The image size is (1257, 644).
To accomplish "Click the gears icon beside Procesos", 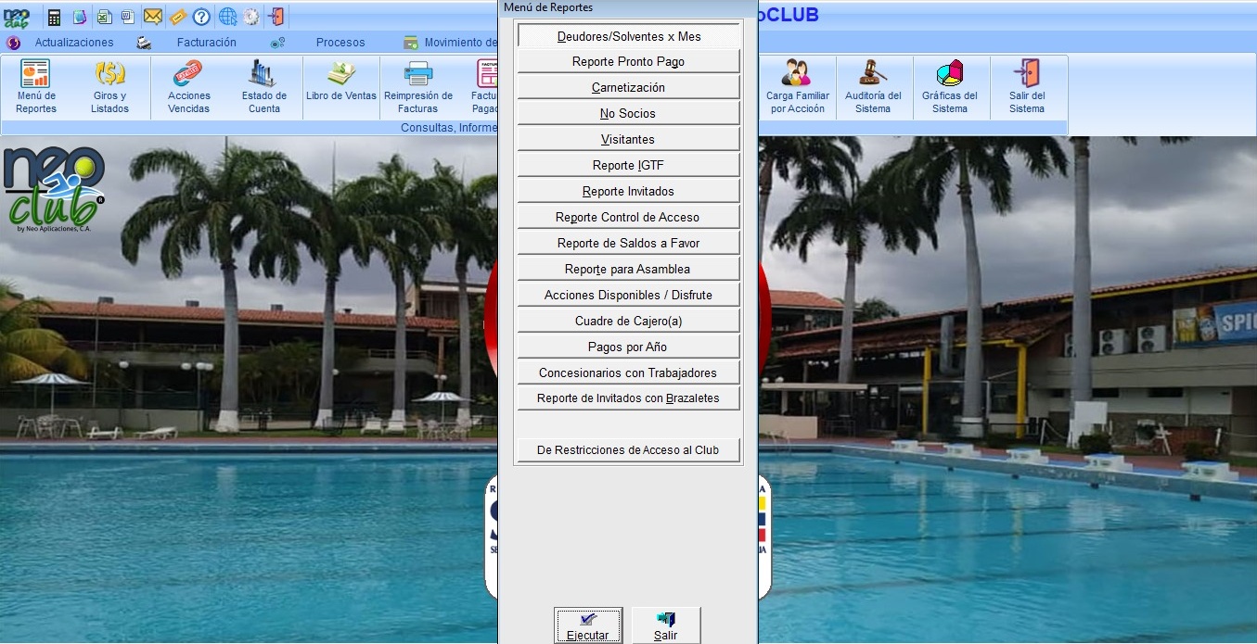I will pyautogui.click(x=276, y=43).
